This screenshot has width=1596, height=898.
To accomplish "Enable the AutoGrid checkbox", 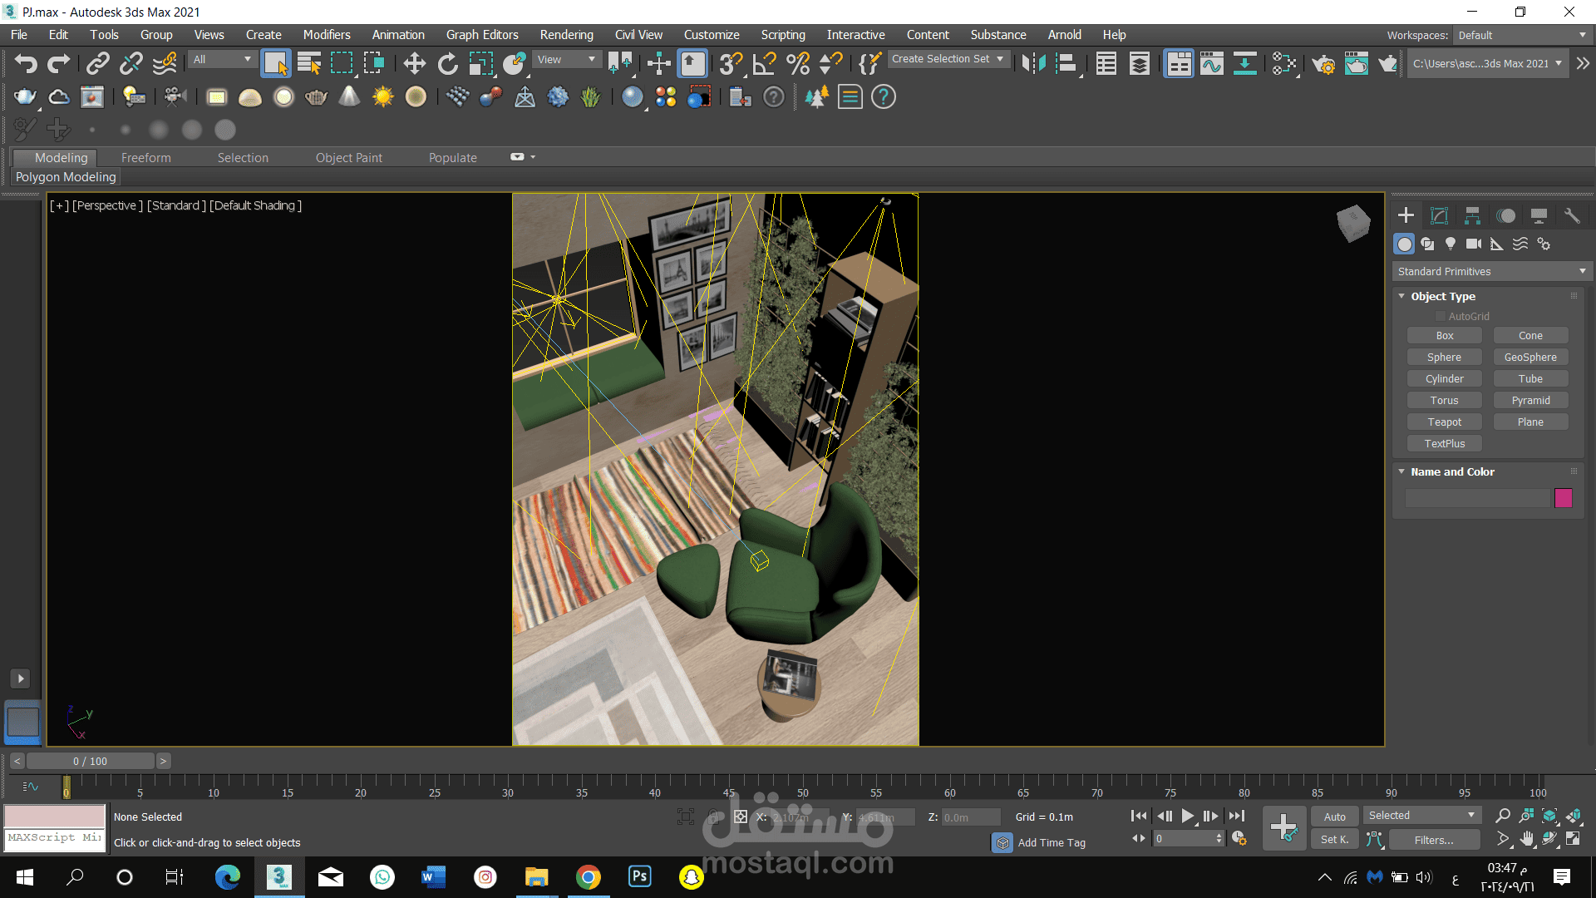I will 1441,316.
